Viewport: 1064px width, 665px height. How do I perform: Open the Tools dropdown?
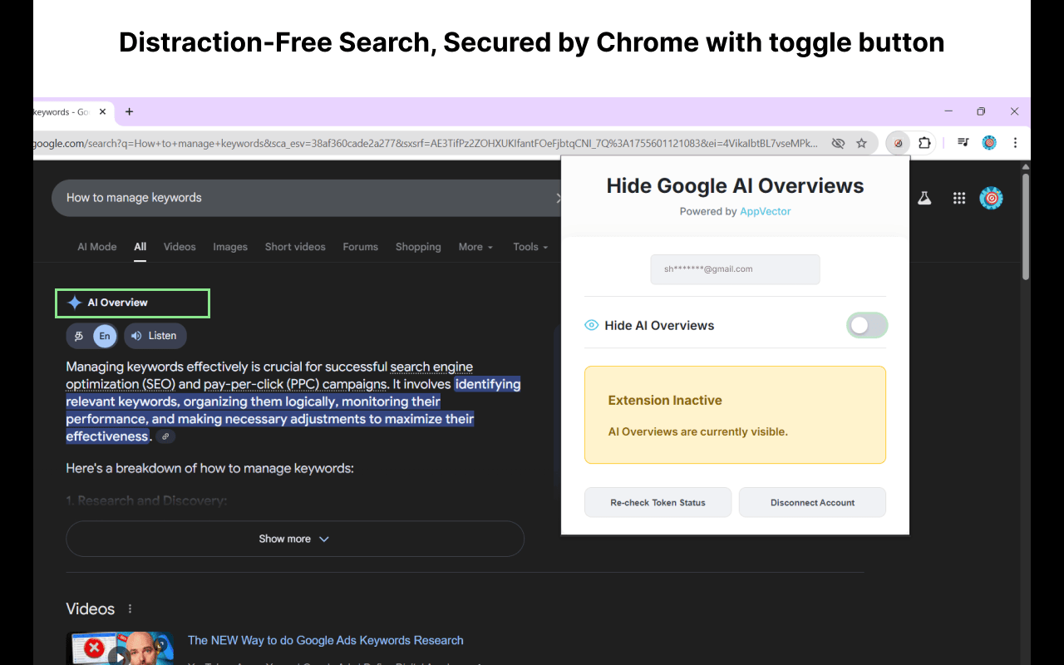tap(530, 247)
